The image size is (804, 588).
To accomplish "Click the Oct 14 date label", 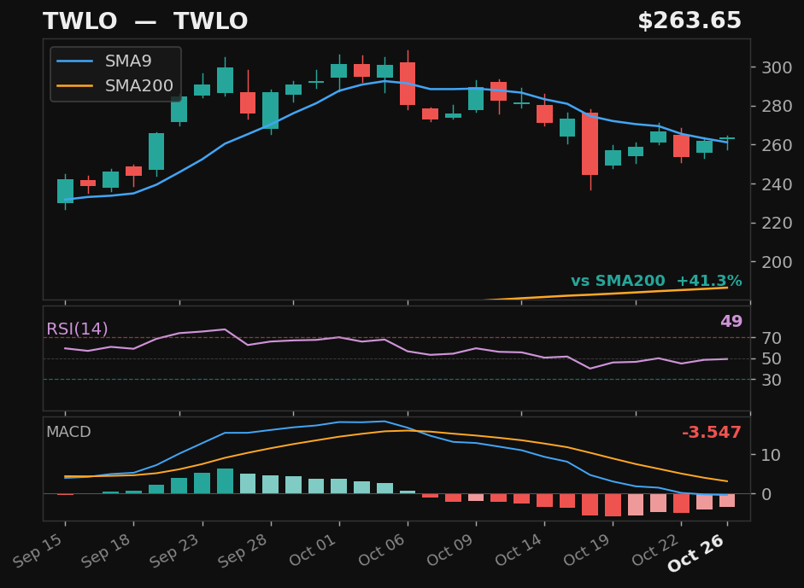I will point(519,550).
